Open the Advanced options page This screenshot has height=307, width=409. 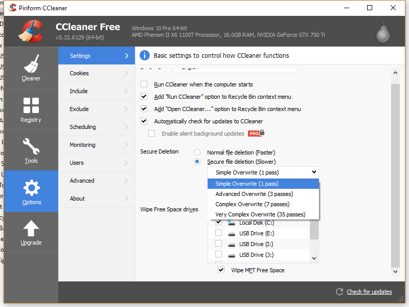[x=97, y=181]
